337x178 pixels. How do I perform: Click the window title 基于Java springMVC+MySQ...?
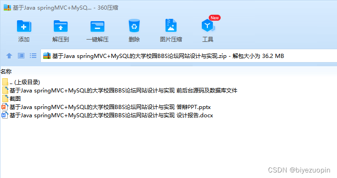tap(52, 8)
